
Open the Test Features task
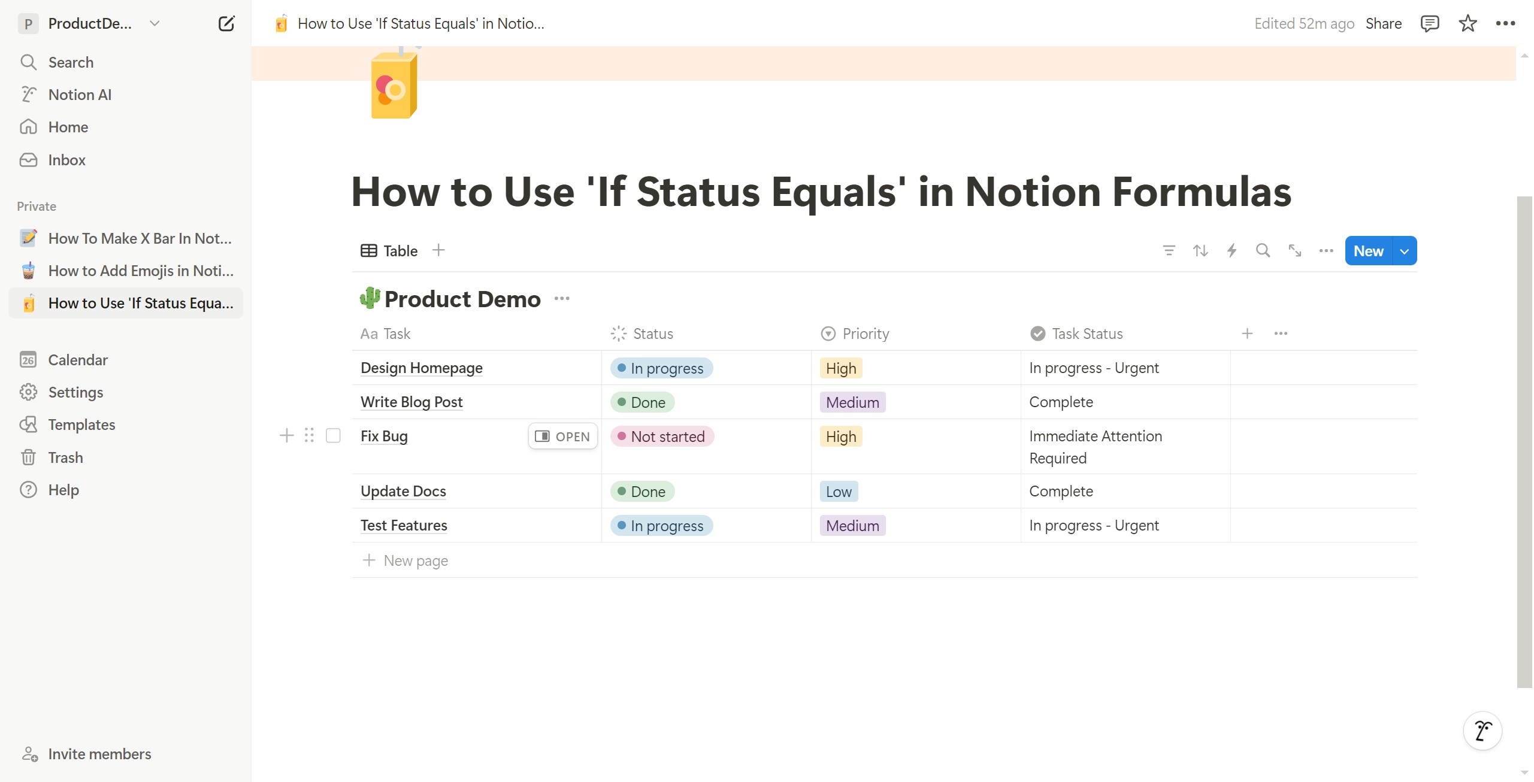(404, 525)
